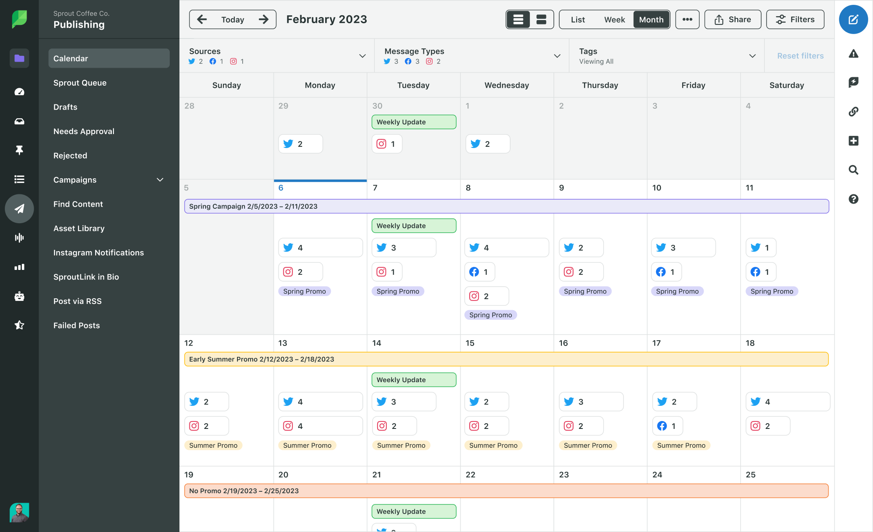
Task: Toggle dense calendar grid view
Action: click(x=541, y=19)
